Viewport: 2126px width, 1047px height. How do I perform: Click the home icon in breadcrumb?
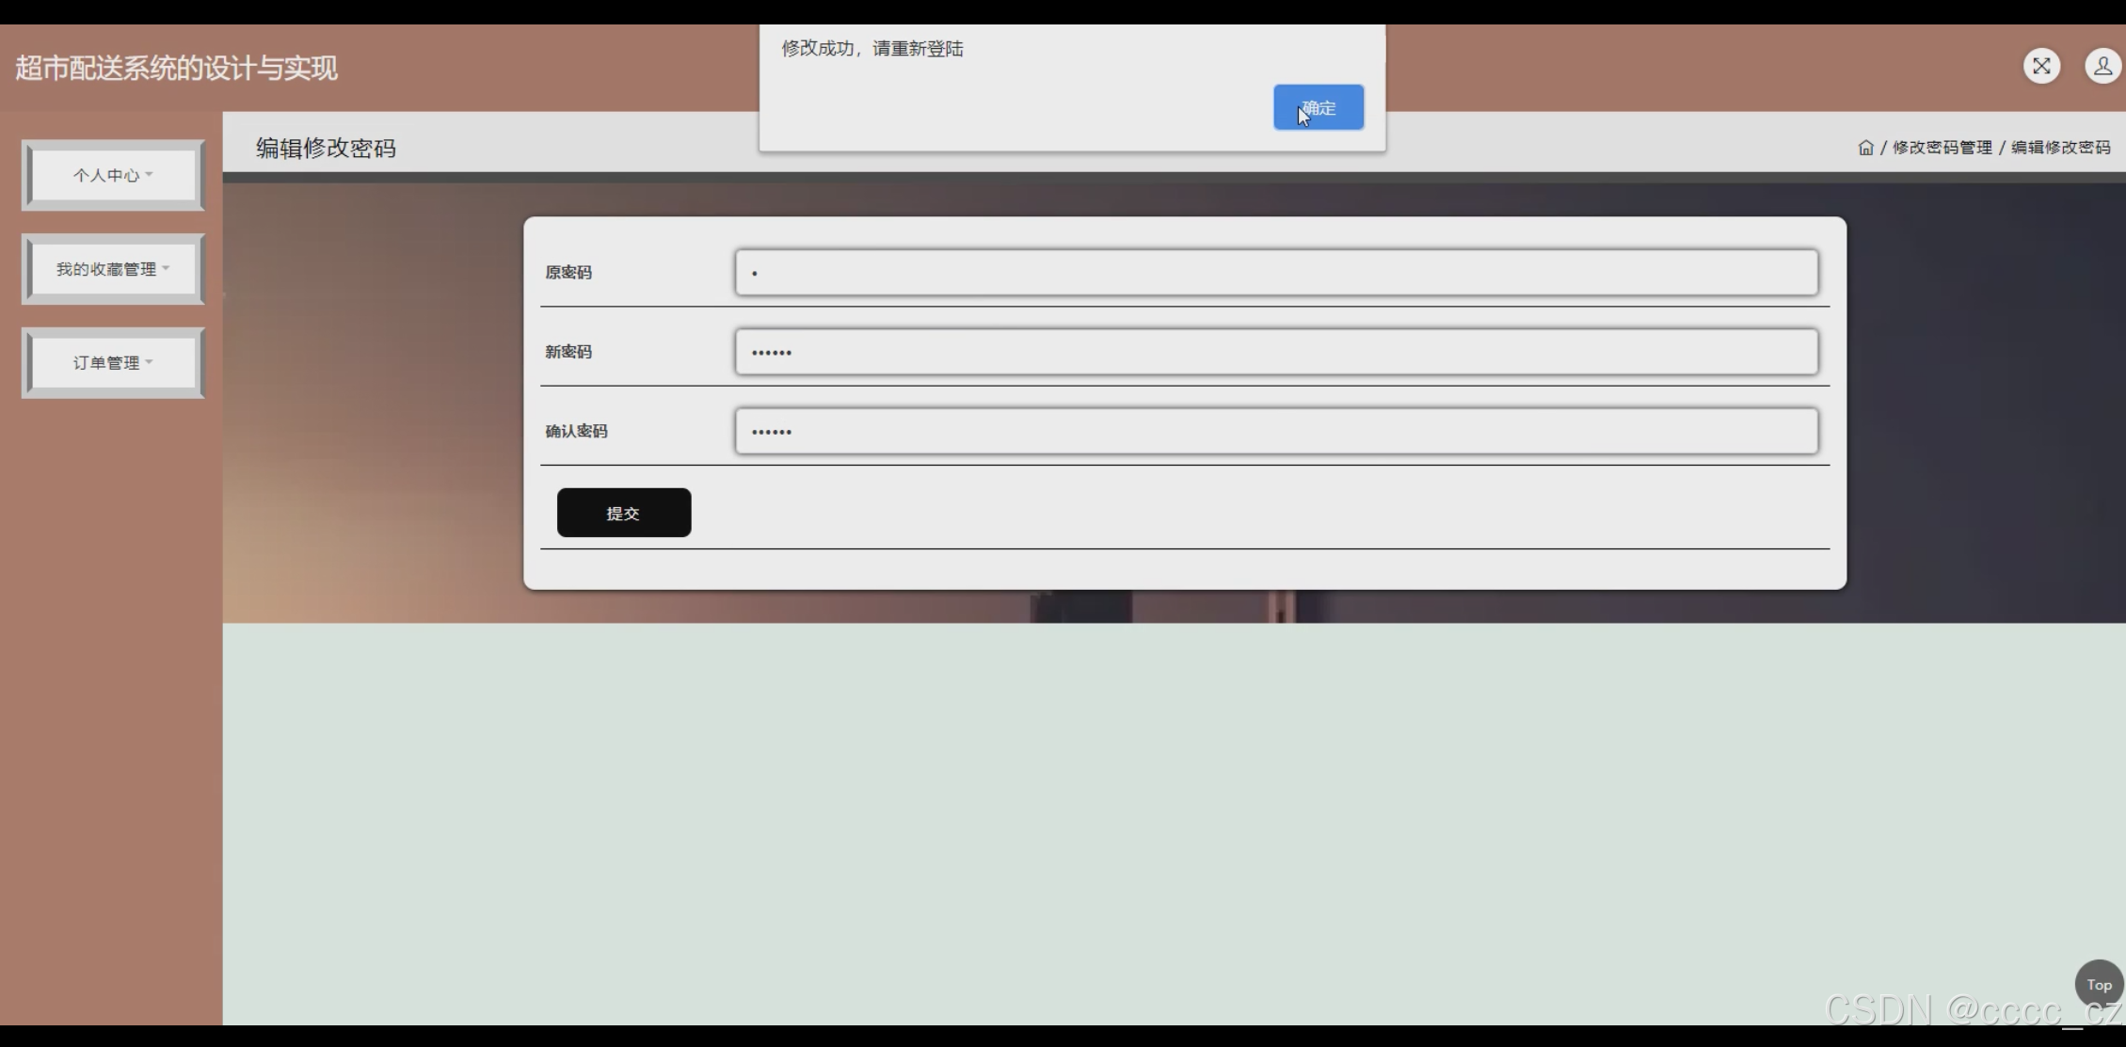pyautogui.click(x=1865, y=148)
